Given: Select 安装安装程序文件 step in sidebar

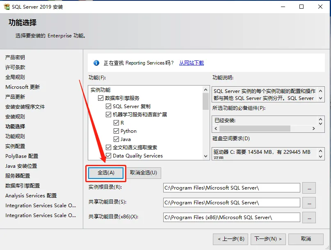Looking at the screenshot, I should [x=25, y=107].
